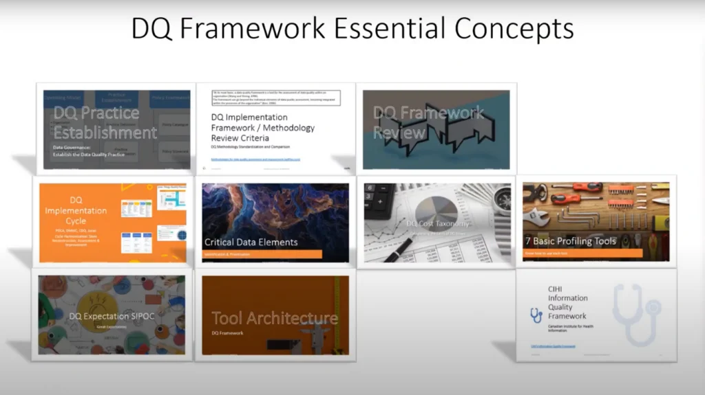Click "DQ Methodology Standardisation and Comparison" subtitle
This screenshot has width=705, height=395.
251,147
